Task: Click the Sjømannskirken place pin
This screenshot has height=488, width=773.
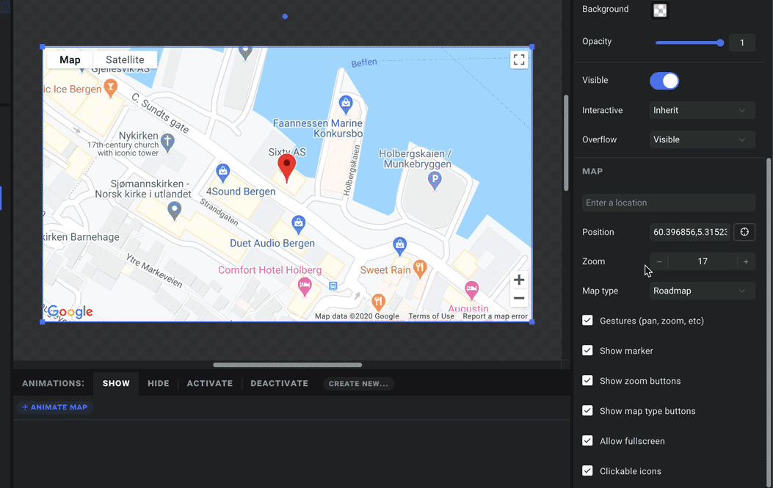Action: point(174,211)
